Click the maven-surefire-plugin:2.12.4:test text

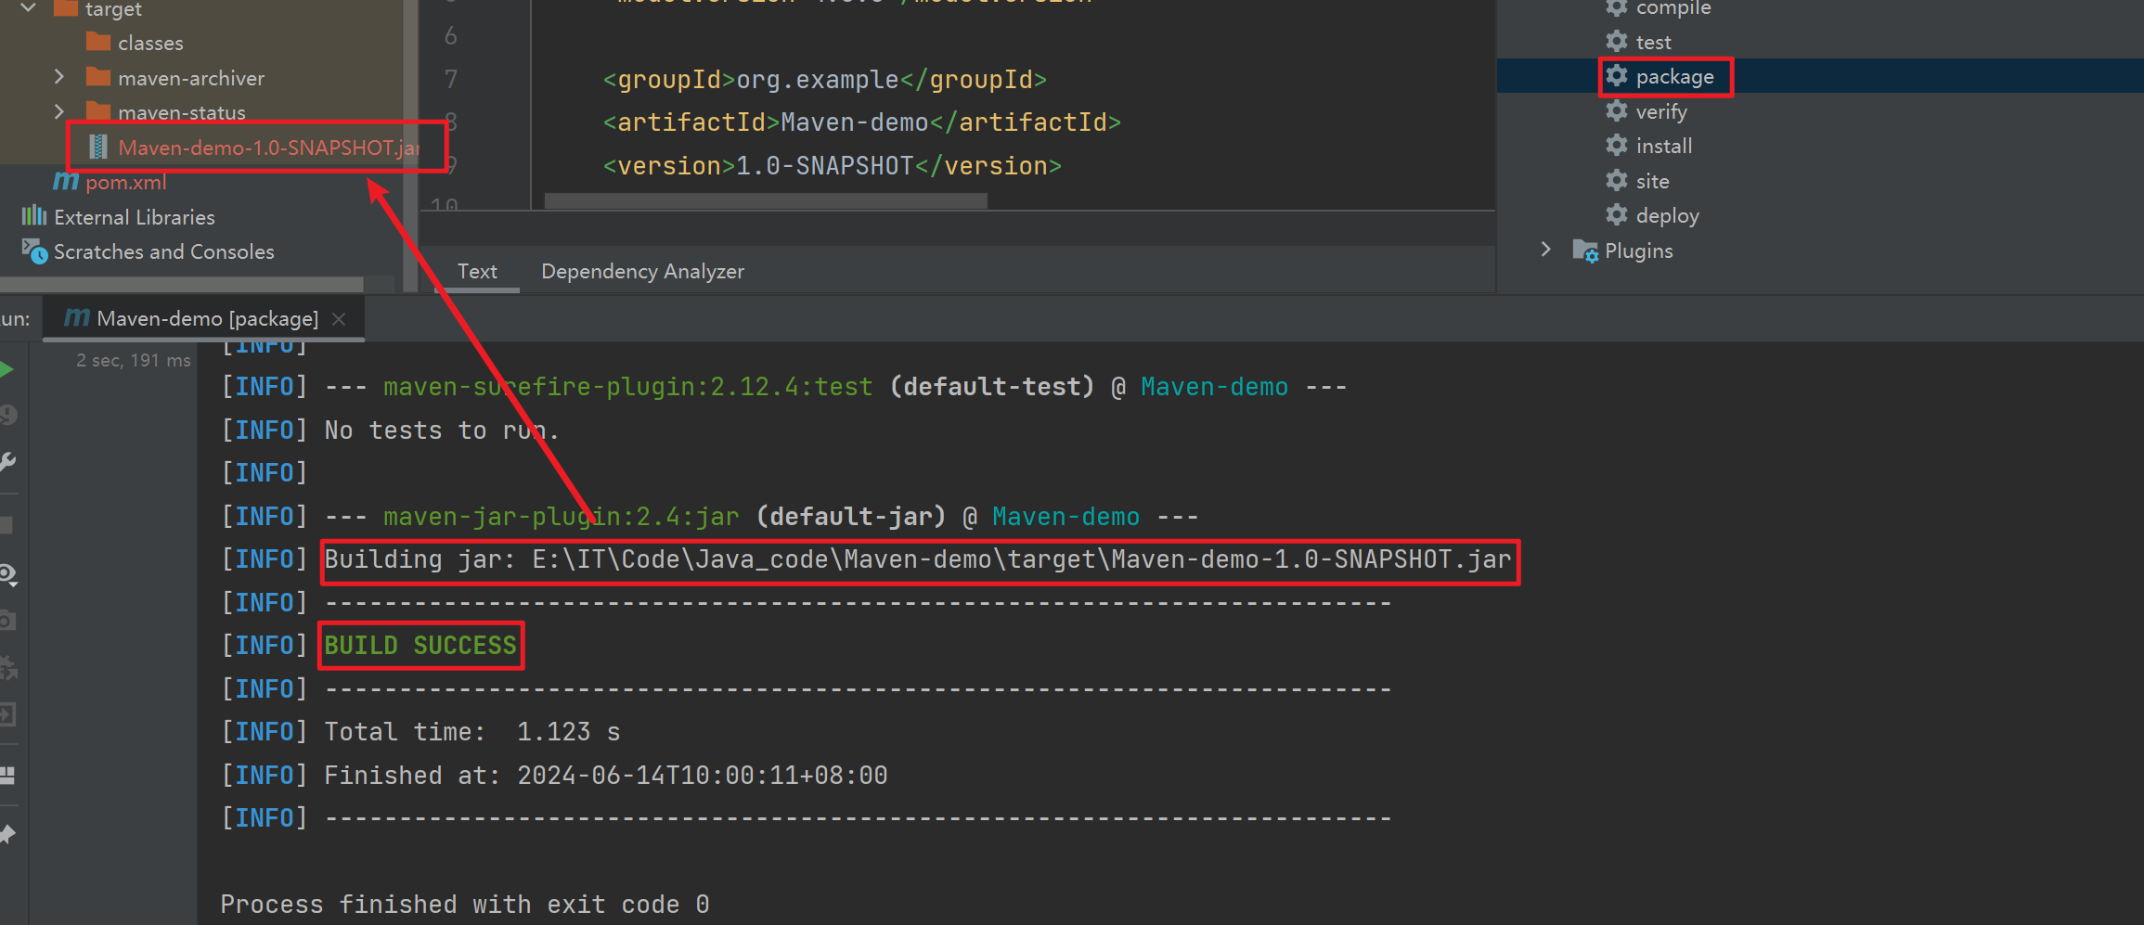click(628, 387)
